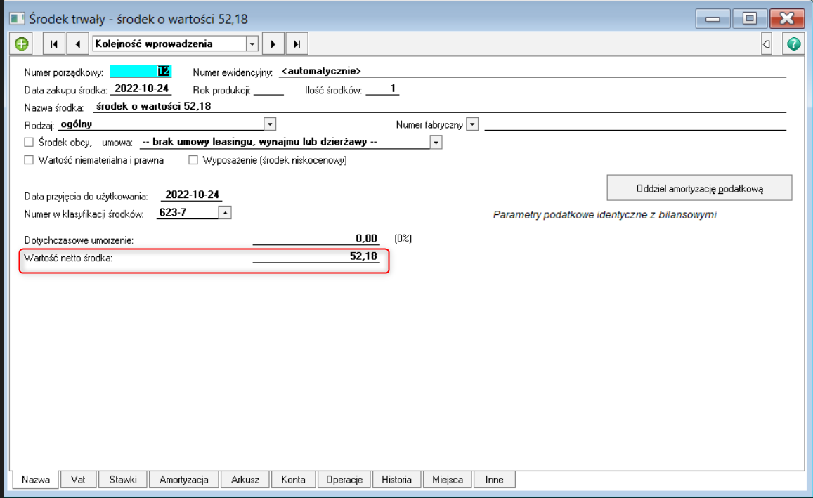
Task: Click the 623-7 classification number field
Action: tap(188, 212)
